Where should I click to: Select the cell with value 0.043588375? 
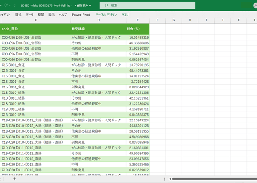pyautogui.click(x=138, y=115)
